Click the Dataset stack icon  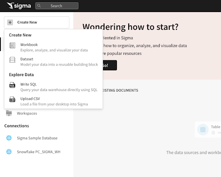pos(12,60)
